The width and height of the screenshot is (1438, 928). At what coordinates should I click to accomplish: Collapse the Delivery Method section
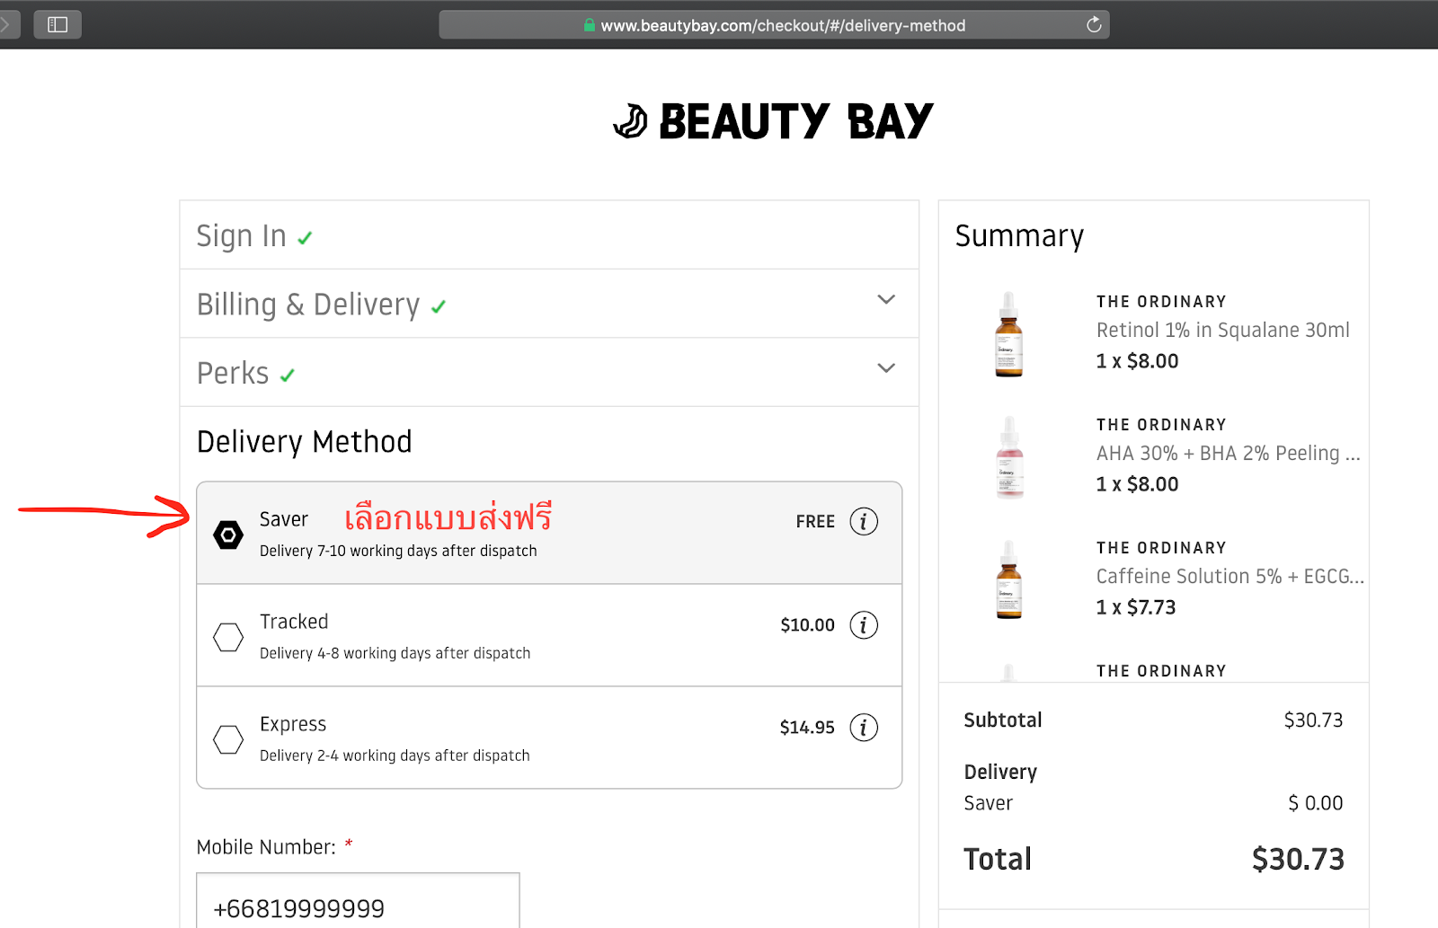[304, 441]
